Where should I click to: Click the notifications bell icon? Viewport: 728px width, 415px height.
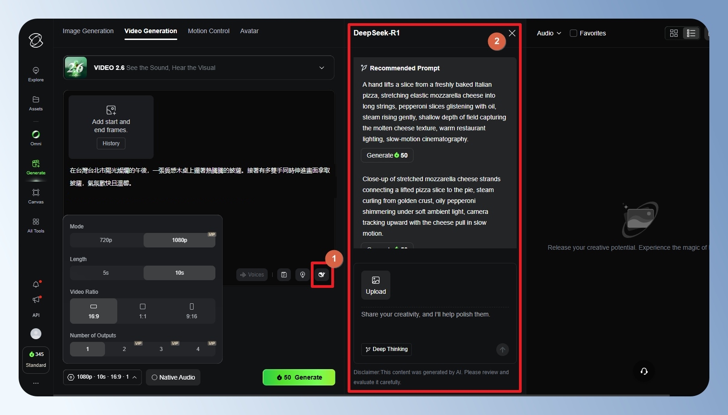tap(36, 285)
